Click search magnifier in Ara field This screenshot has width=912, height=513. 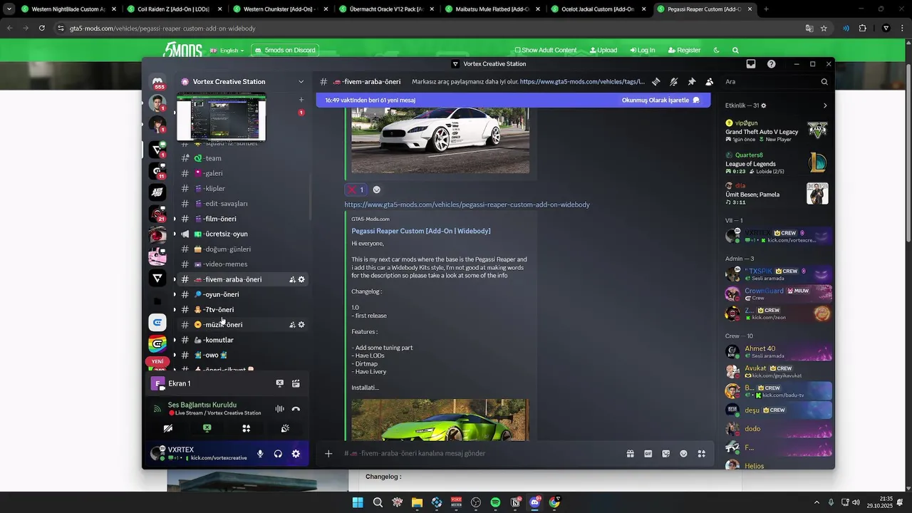pyautogui.click(x=824, y=82)
